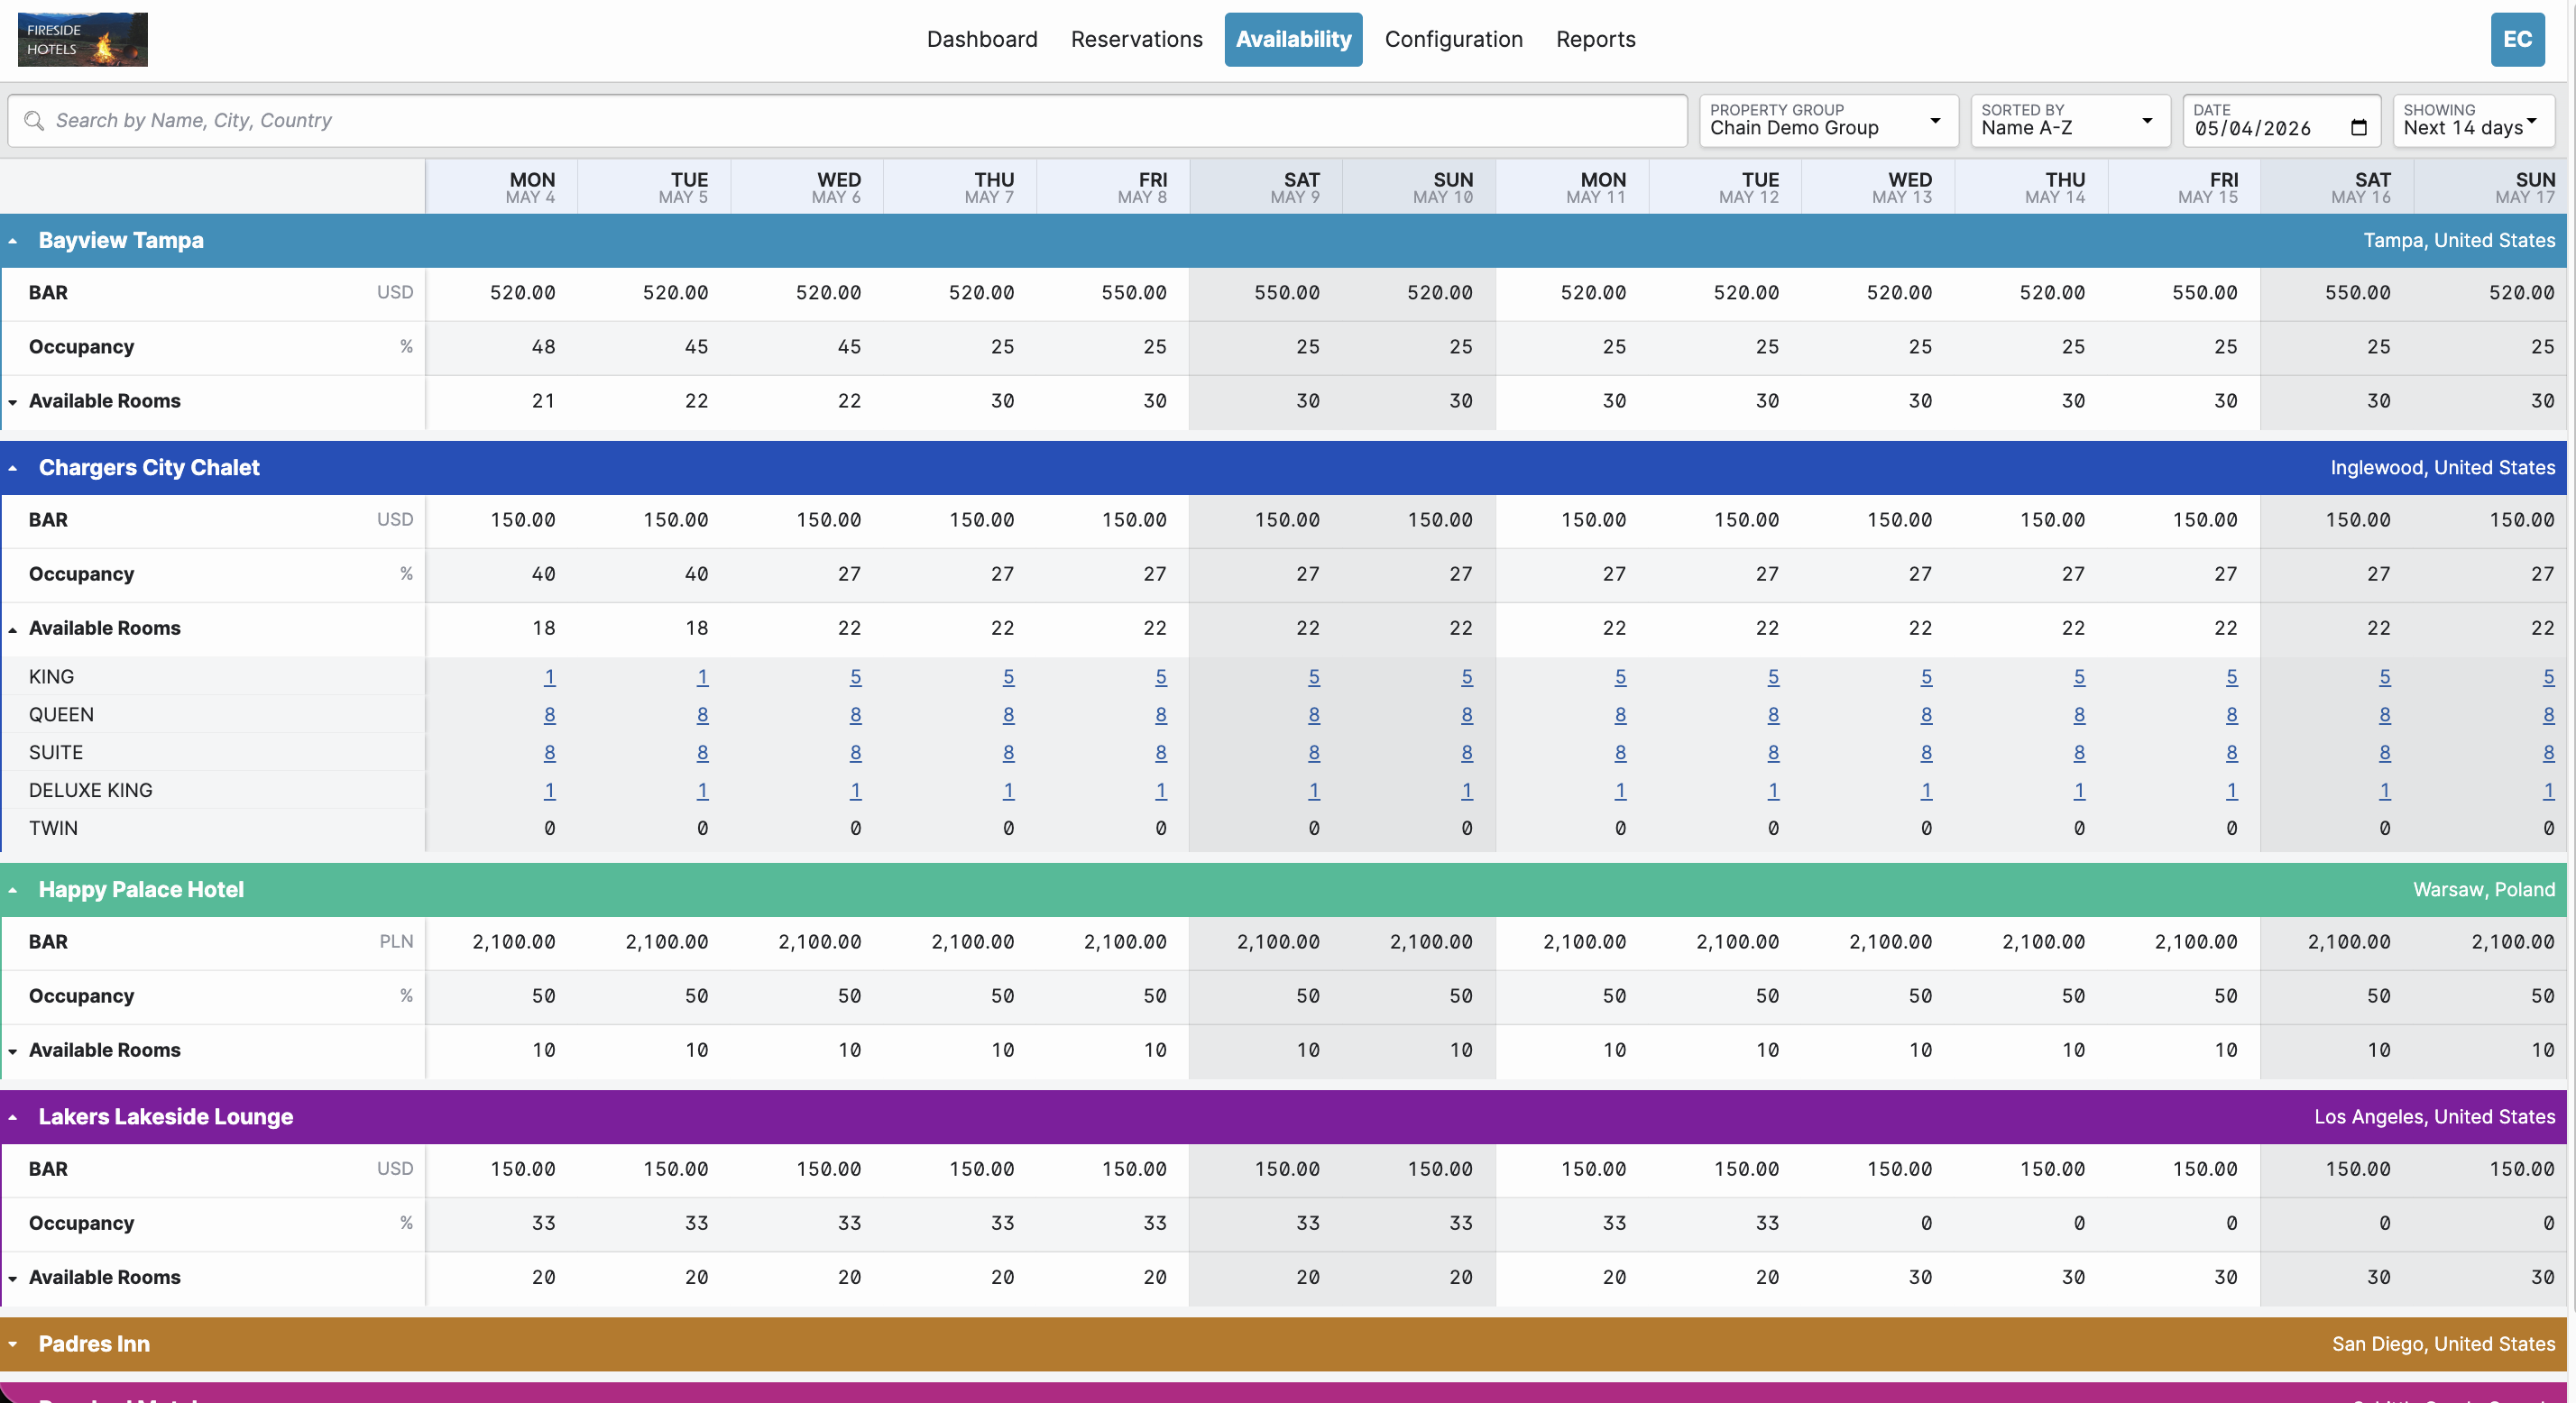
Task: Expand Happy Palace Hotel Available Rooms
Action: click(x=13, y=1051)
